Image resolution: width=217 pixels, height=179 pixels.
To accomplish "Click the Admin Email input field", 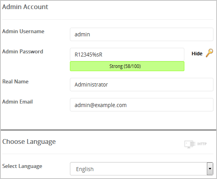I will (141, 105).
